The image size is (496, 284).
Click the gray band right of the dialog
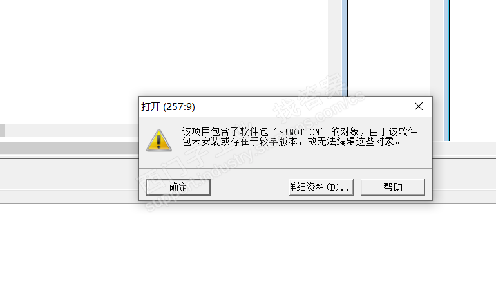click(464, 181)
